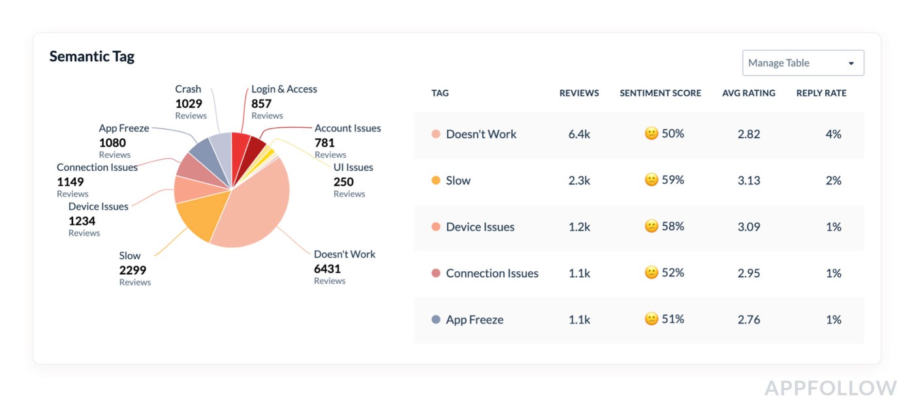Click the Connection Issues sentiment emoji
This screenshot has width=914, height=412.
click(x=651, y=272)
